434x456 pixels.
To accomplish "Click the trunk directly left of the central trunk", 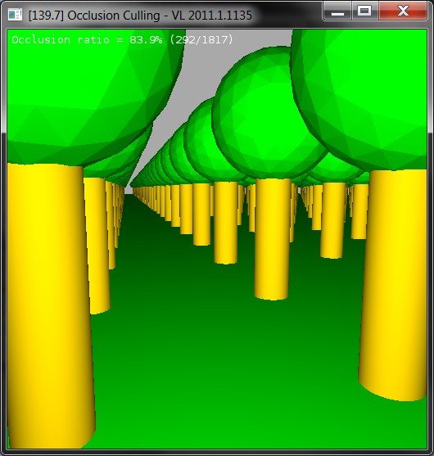I will tap(226, 223).
